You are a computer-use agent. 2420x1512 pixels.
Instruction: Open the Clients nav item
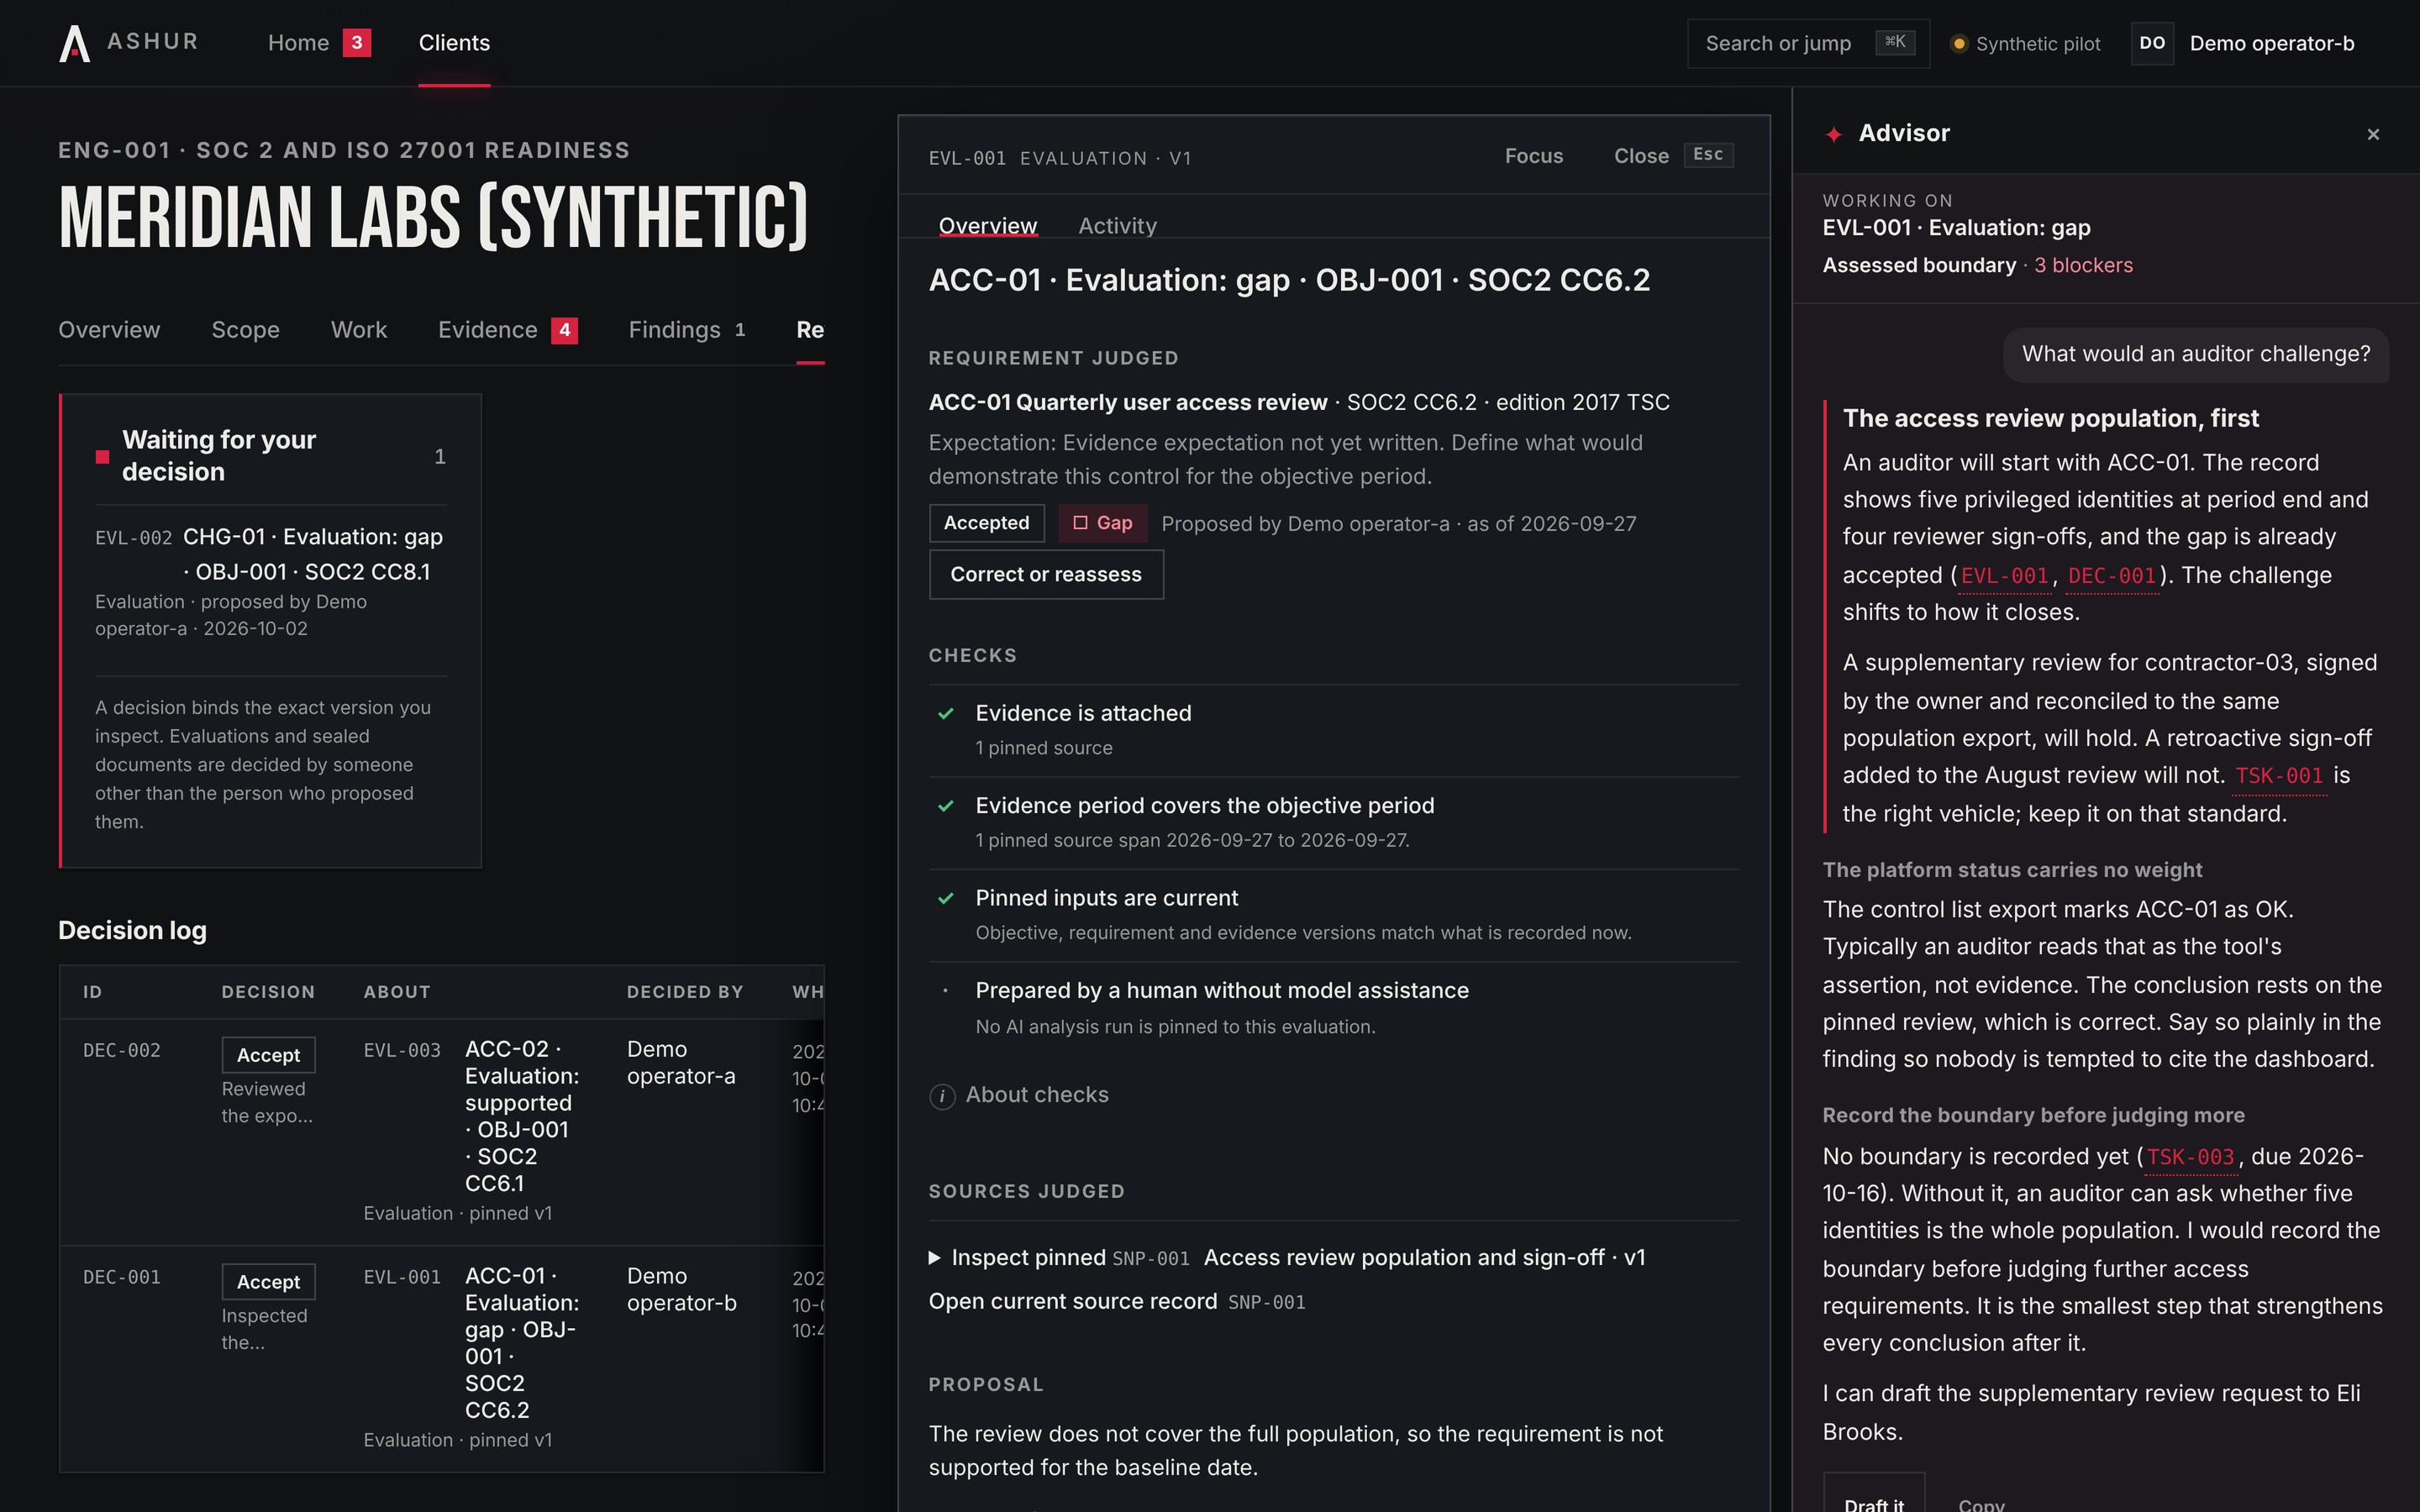(454, 43)
